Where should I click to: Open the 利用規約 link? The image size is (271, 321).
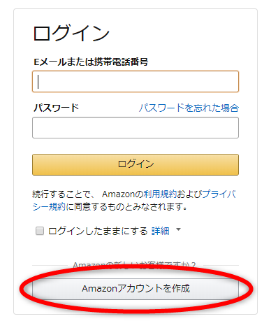click(x=160, y=194)
